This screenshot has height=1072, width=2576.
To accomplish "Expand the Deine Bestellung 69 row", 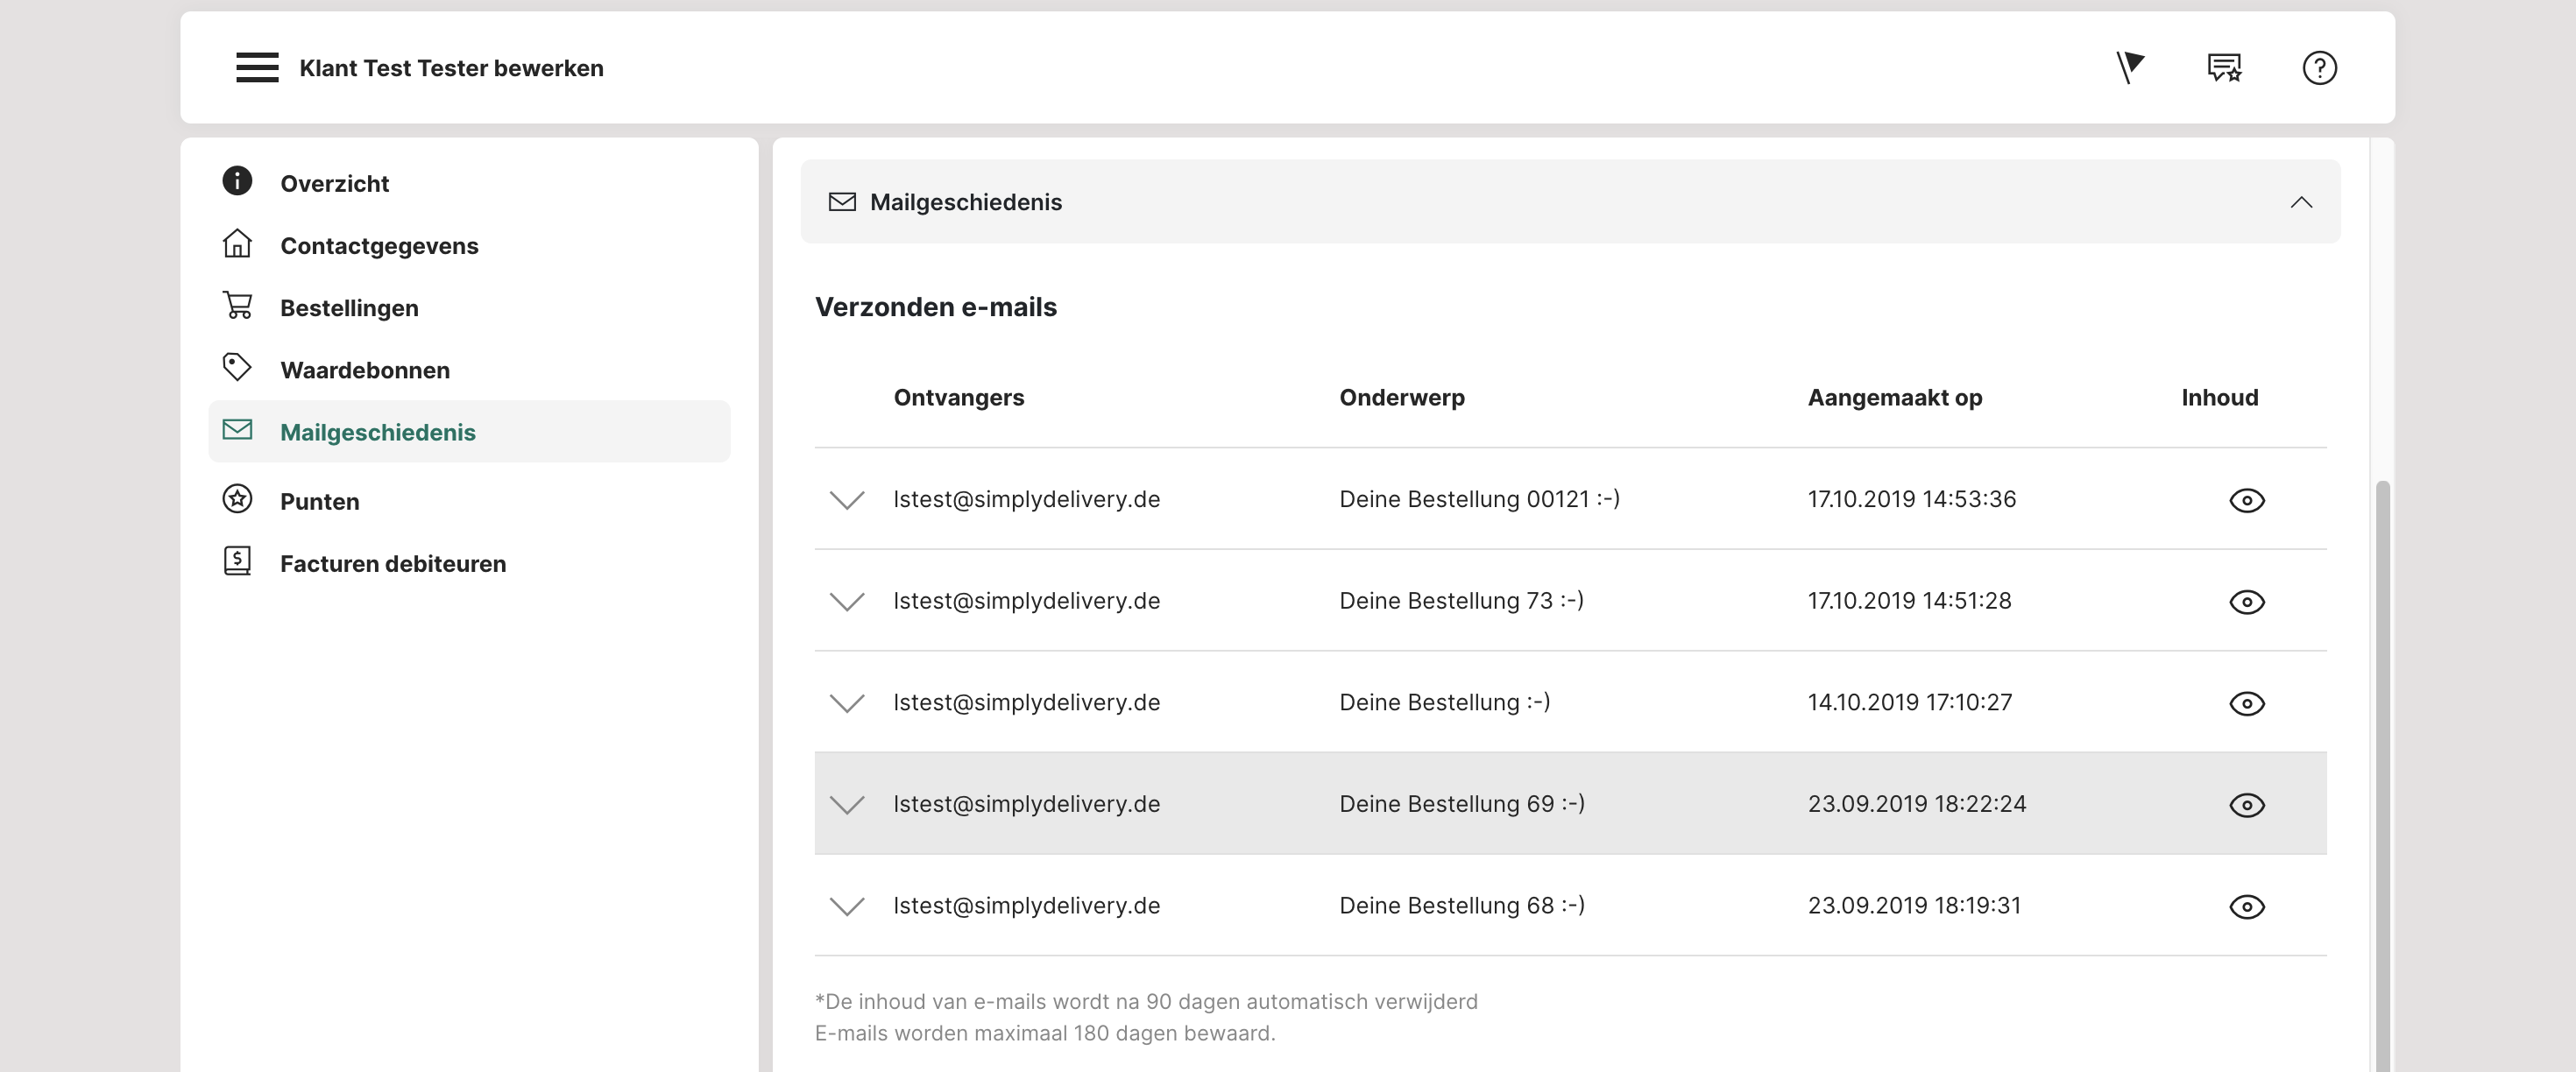I will (x=847, y=805).
